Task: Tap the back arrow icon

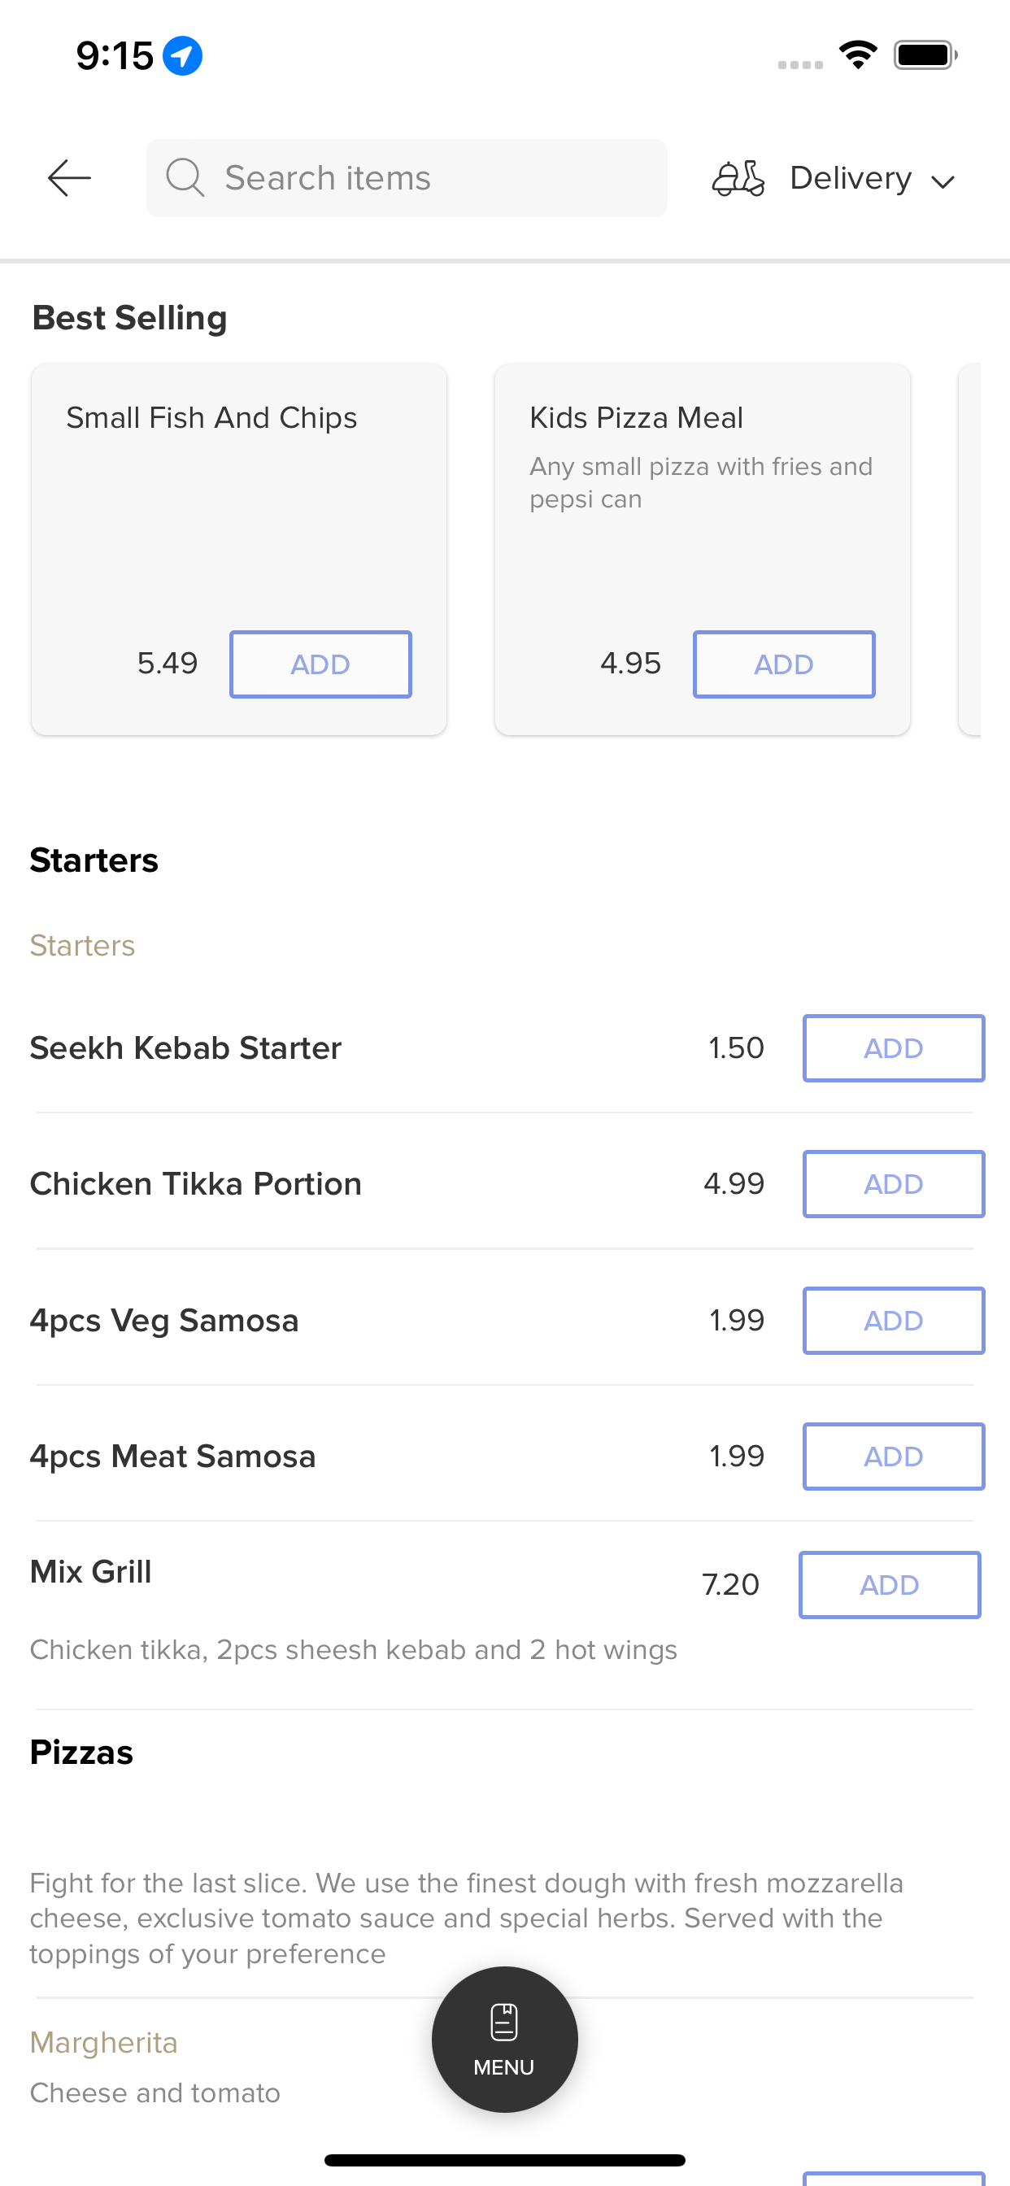Action: [69, 178]
